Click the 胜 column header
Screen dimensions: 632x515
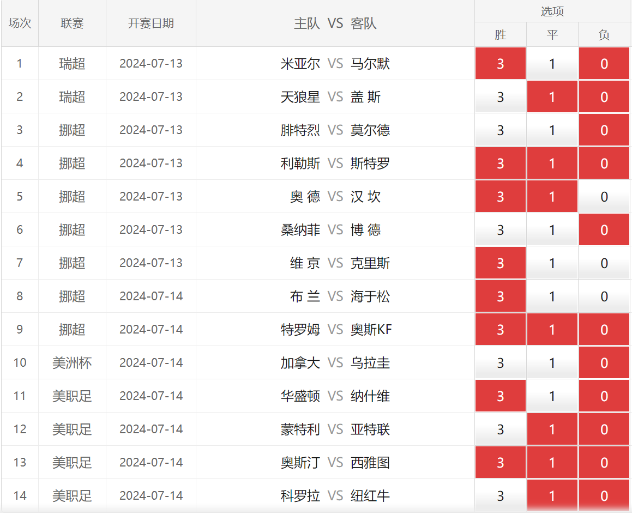[500, 35]
